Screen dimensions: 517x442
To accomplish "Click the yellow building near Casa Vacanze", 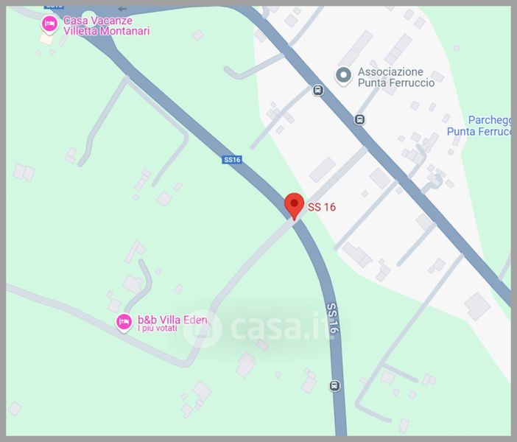I will tap(46, 38).
